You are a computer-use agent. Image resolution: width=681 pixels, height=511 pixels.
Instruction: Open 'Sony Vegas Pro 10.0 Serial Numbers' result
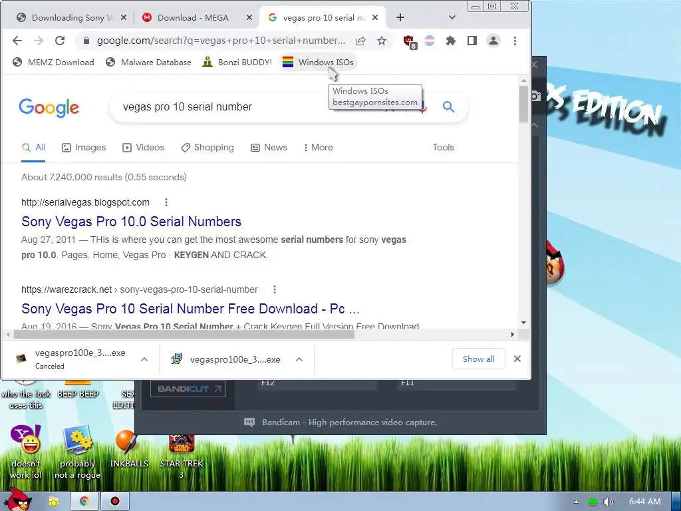point(131,222)
